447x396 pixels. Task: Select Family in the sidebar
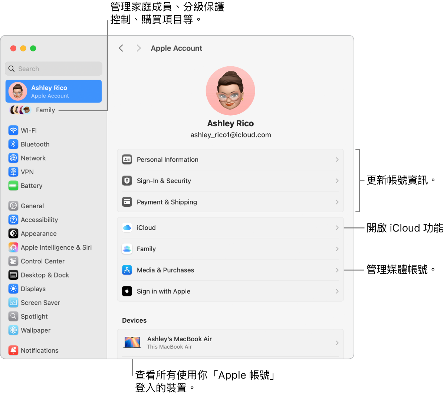tap(45, 110)
